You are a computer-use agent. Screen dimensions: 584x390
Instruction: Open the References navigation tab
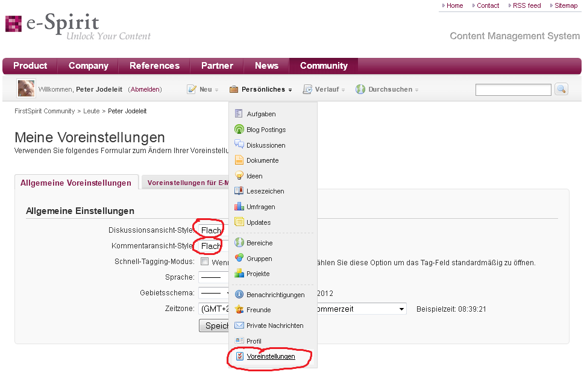point(154,66)
